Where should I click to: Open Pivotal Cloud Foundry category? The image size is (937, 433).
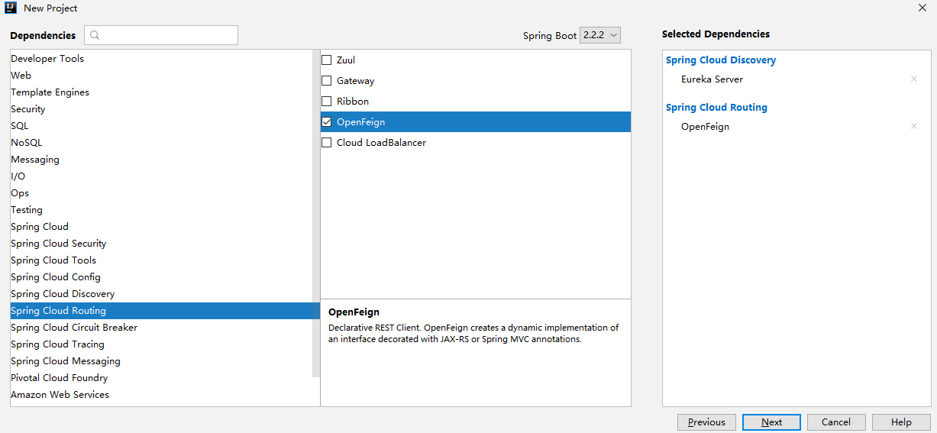click(x=161, y=378)
